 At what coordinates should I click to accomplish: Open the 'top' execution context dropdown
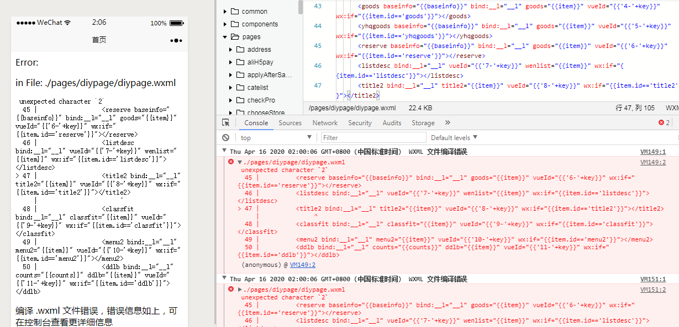pos(276,137)
